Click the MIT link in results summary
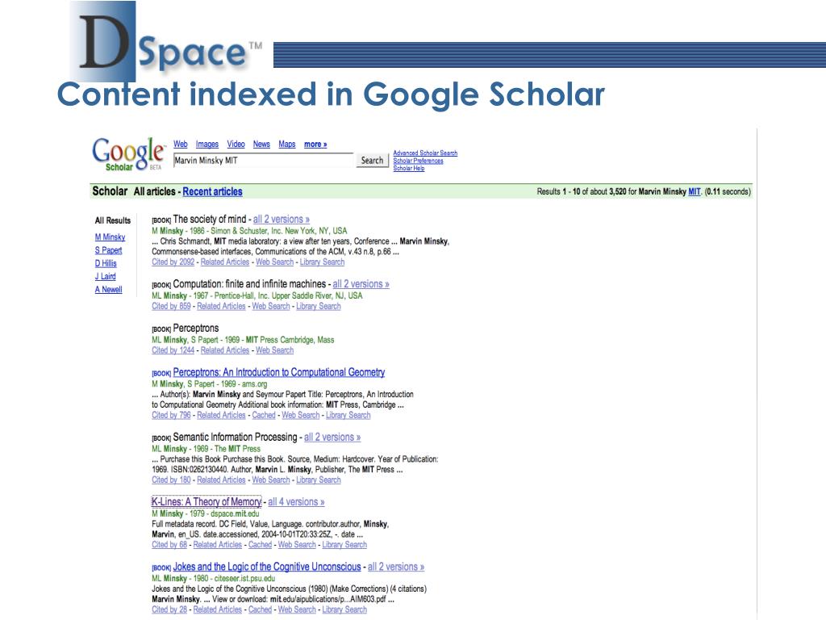This screenshot has width=826, height=620. point(695,191)
